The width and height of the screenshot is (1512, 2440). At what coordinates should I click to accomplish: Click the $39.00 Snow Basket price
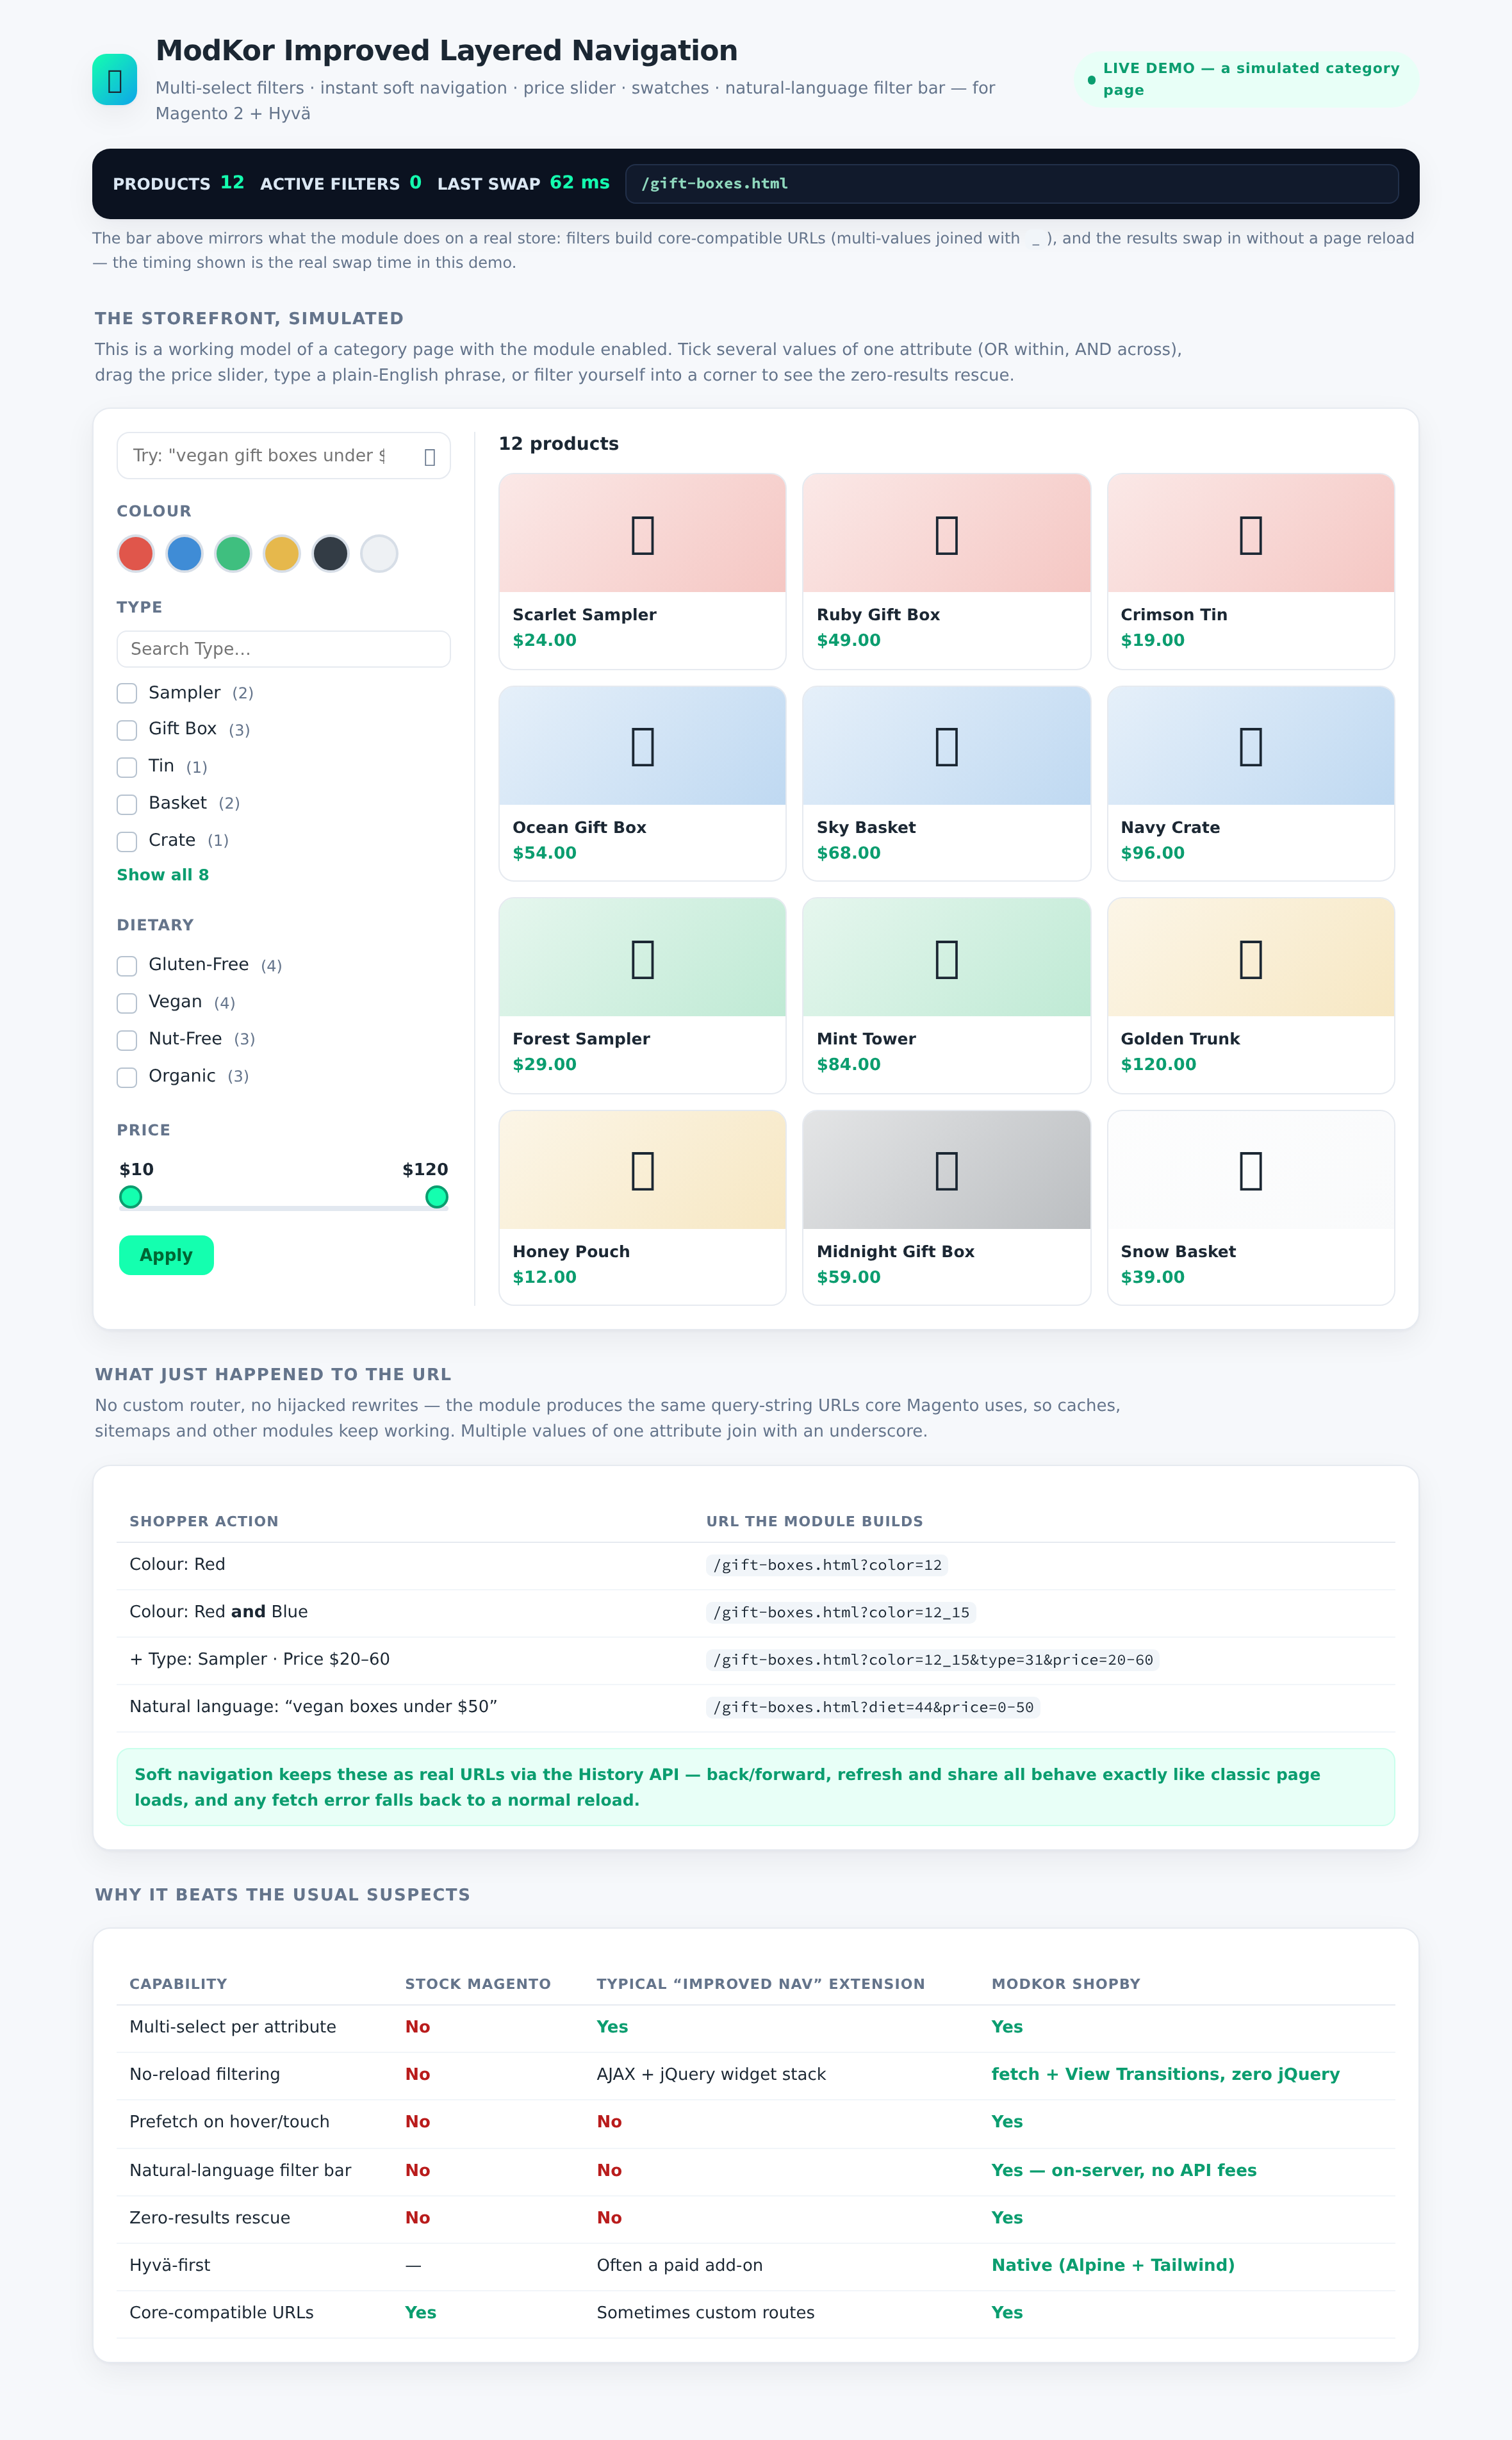[1152, 1277]
